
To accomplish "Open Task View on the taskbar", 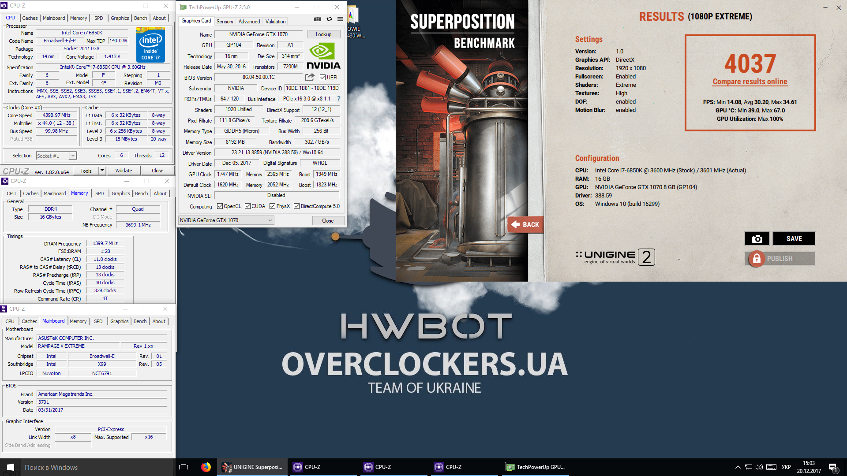I will (184, 467).
